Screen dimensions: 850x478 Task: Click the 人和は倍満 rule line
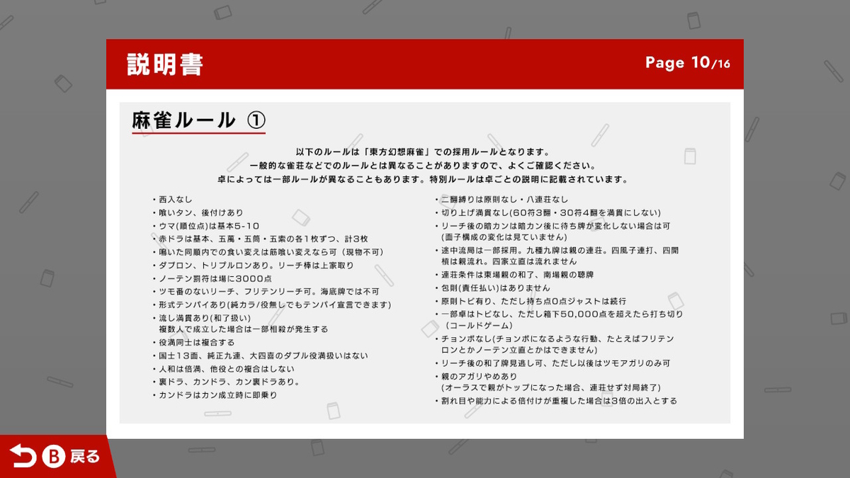coord(223,369)
